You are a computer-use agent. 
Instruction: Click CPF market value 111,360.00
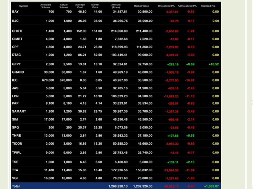click(x=144, y=47)
